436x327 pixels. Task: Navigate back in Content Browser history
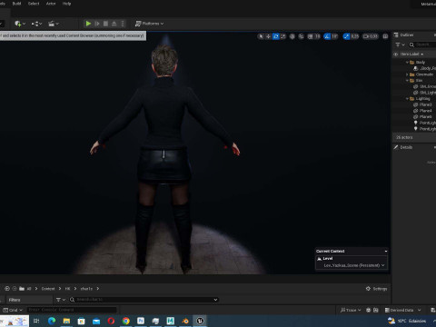coord(7,289)
